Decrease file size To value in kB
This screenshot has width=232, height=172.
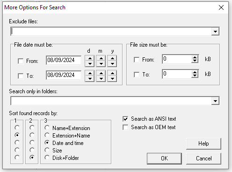pyautogui.click(x=195, y=76)
